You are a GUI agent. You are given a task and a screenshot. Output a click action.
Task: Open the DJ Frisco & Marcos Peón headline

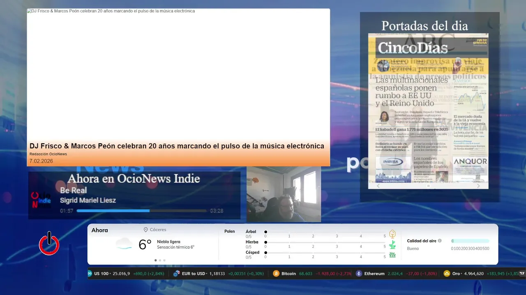tap(177, 146)
